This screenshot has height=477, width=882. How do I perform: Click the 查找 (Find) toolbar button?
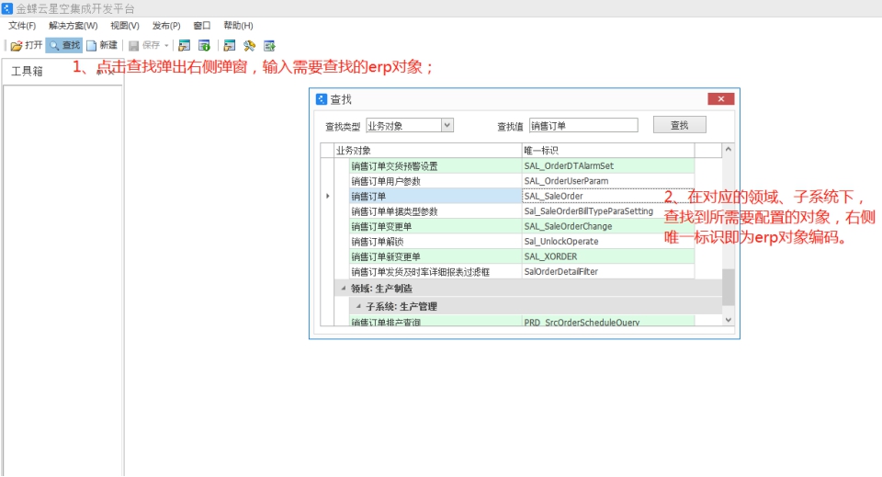point(64,46)
